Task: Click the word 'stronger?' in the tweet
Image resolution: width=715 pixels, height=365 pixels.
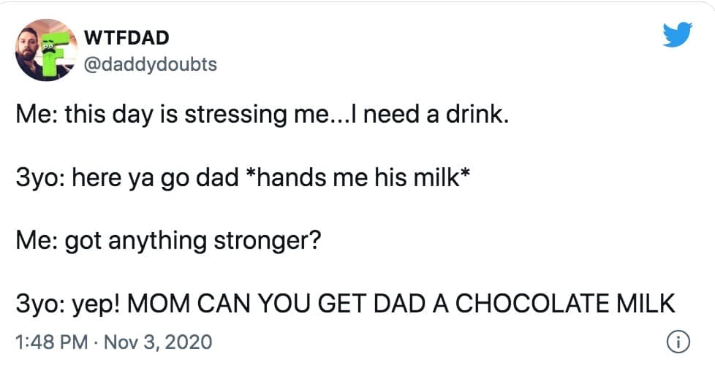Action: coord(272,240)
